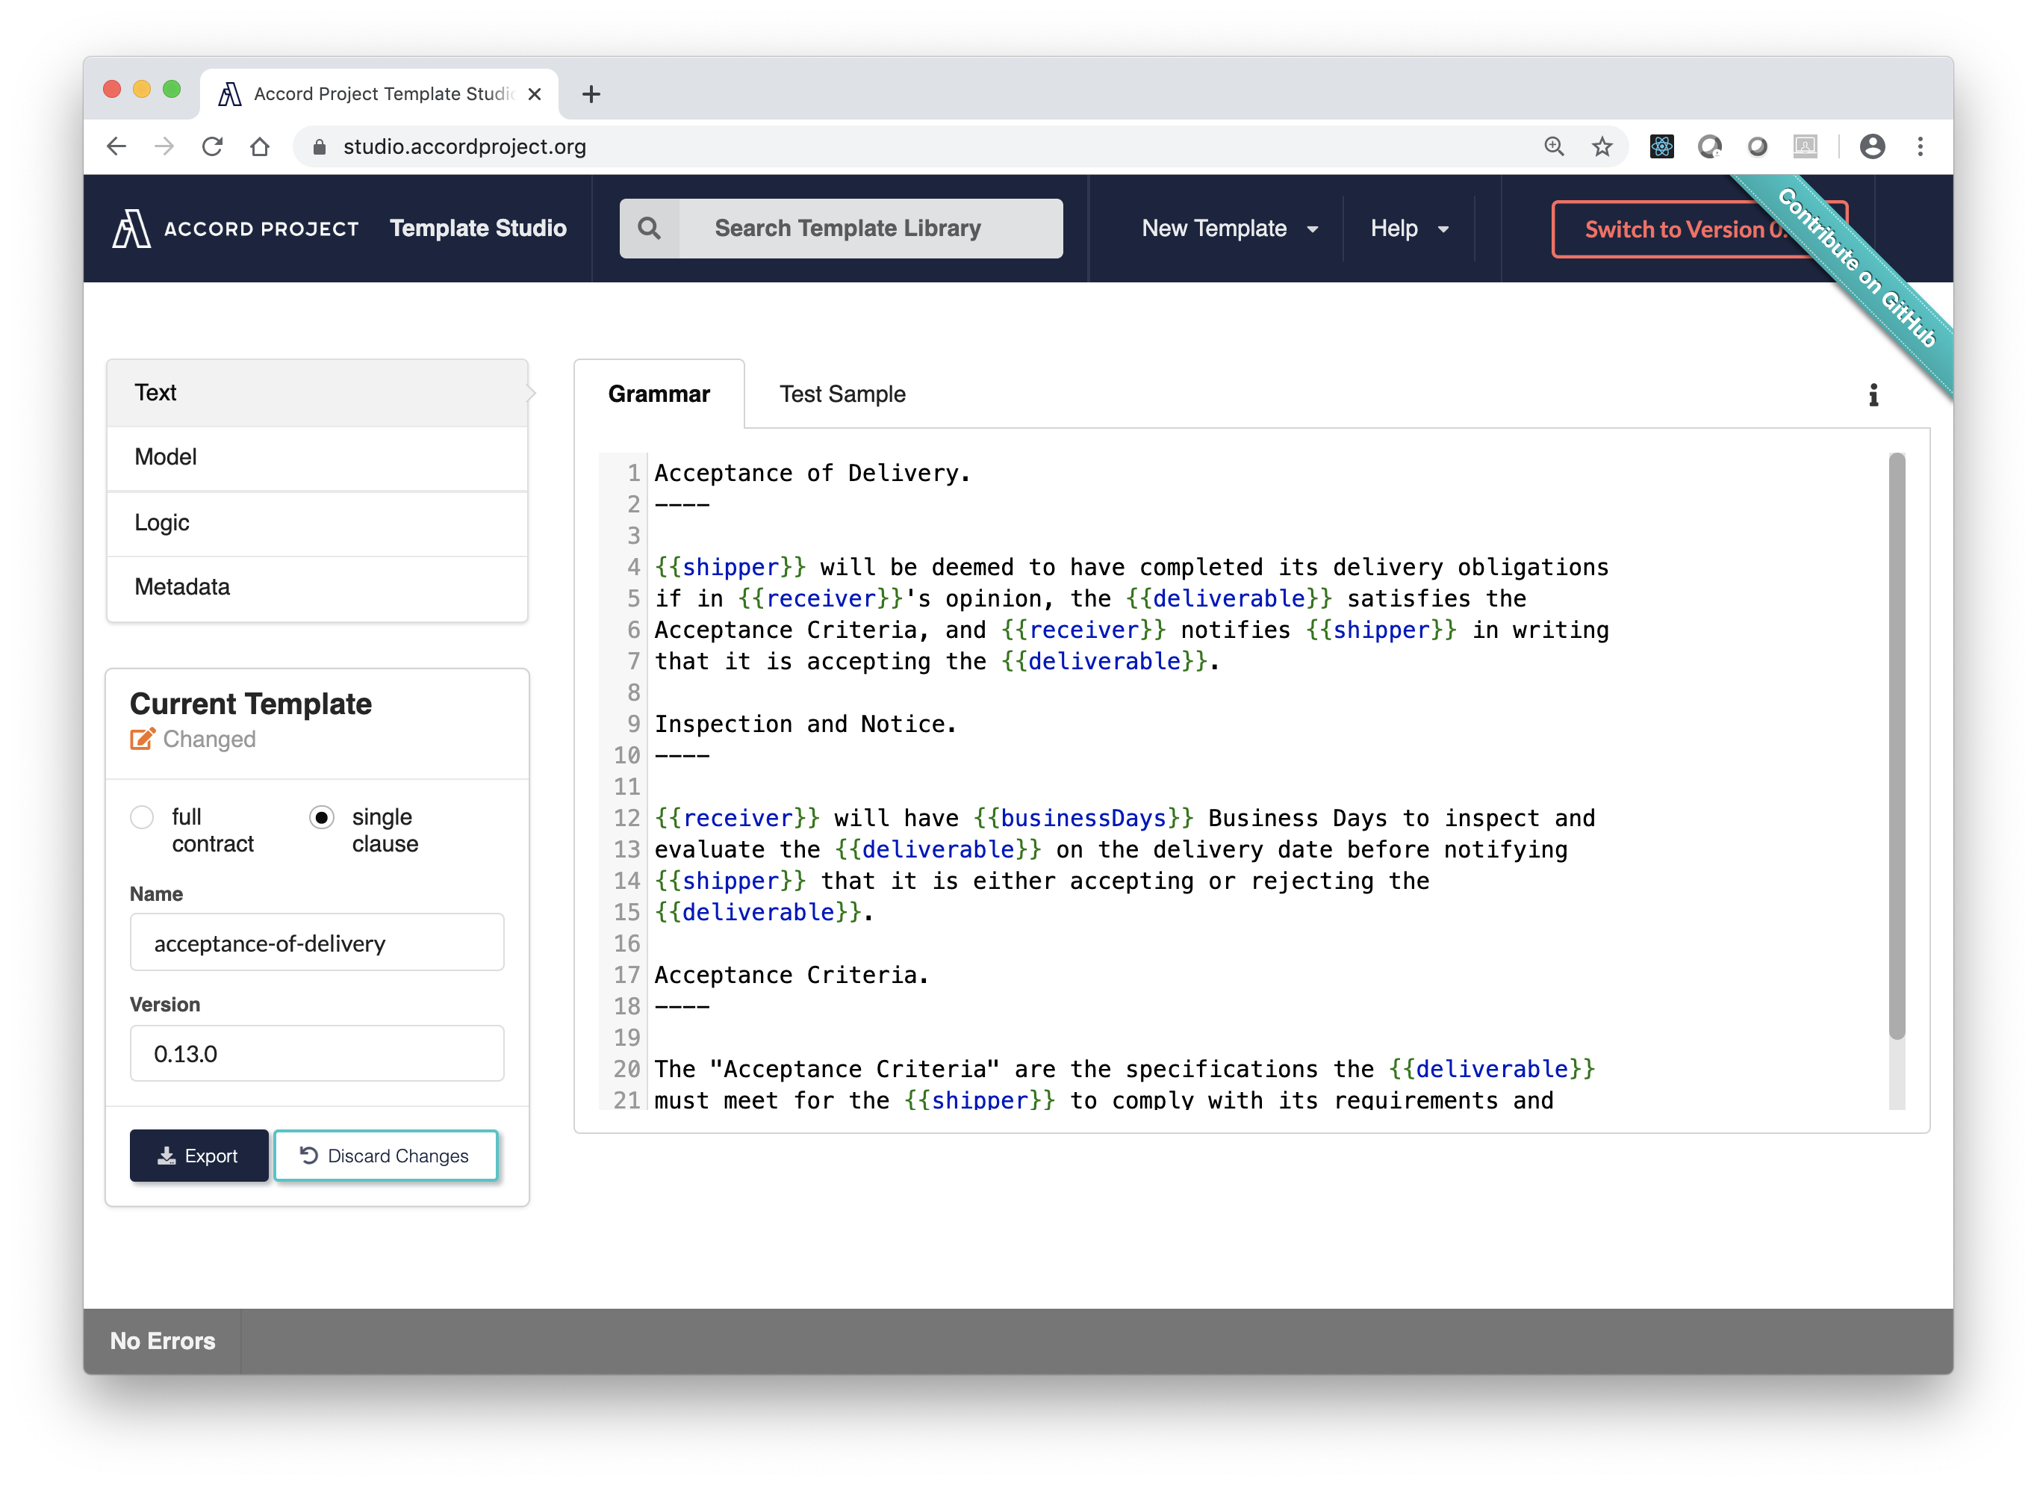Open the Text section in sidebar
The height and width of the screenshot is (1485, 2037).
pyautogui.click(x=318, y=394)
